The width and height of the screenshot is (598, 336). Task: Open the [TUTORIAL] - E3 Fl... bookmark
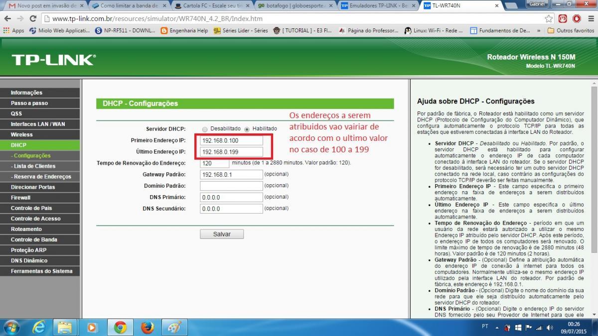[x=302, y=30]
